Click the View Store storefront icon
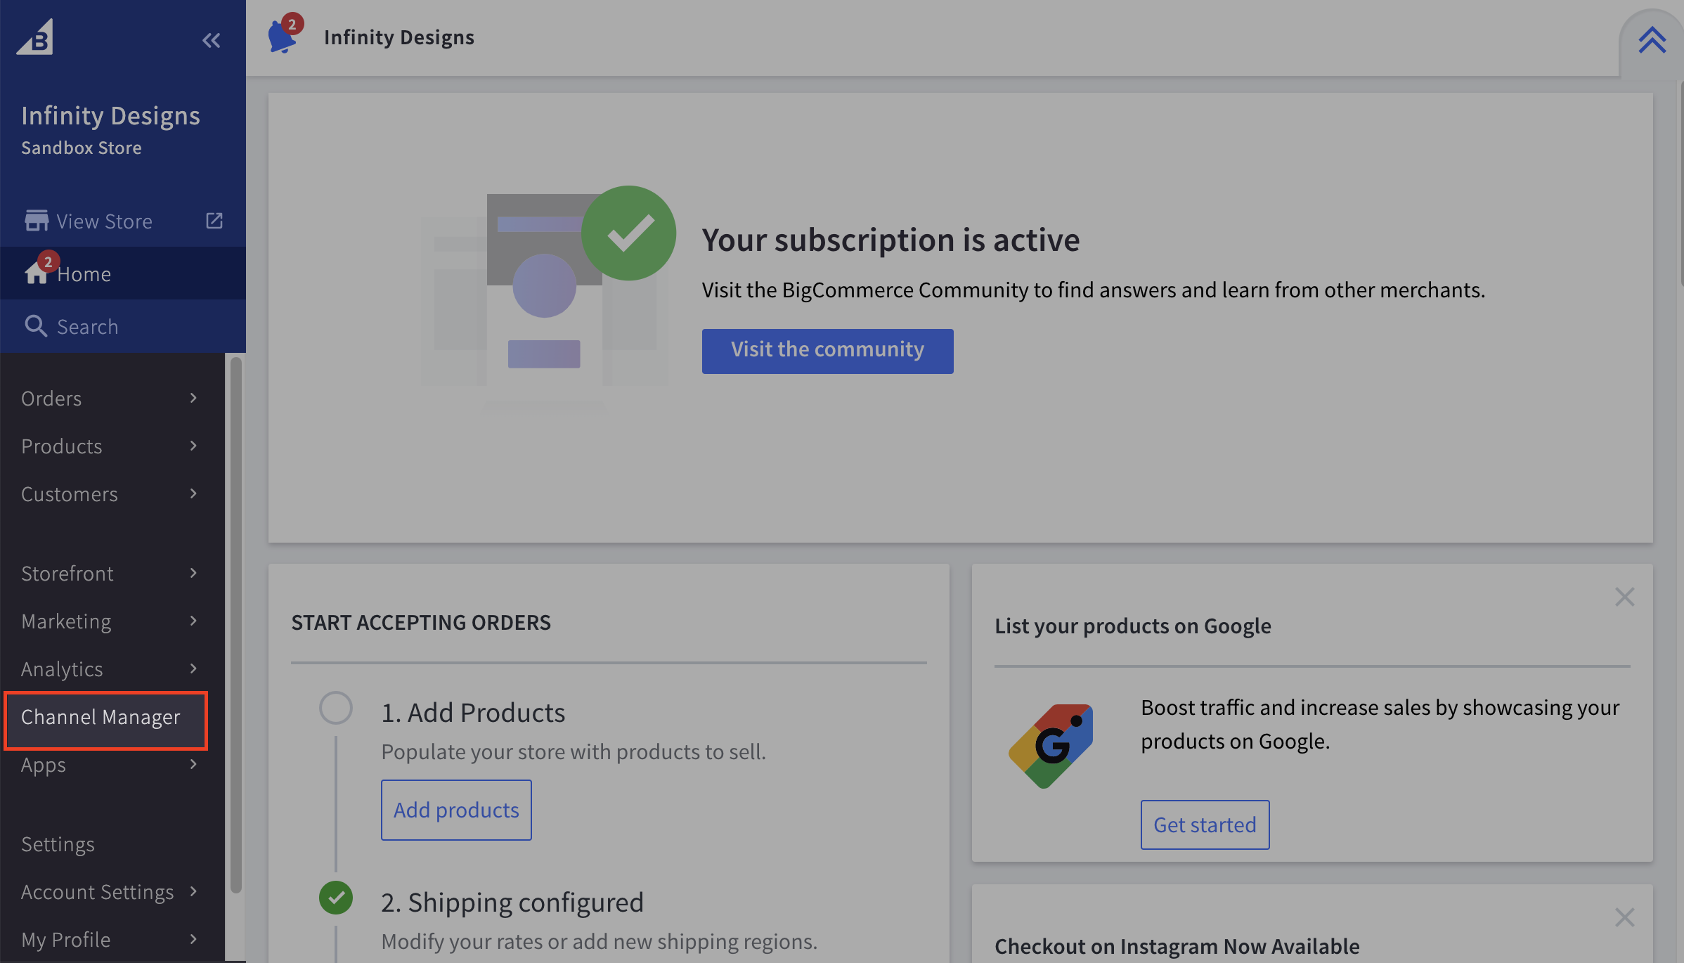This screenshot has height=963, width=1684. pos(35,220)
